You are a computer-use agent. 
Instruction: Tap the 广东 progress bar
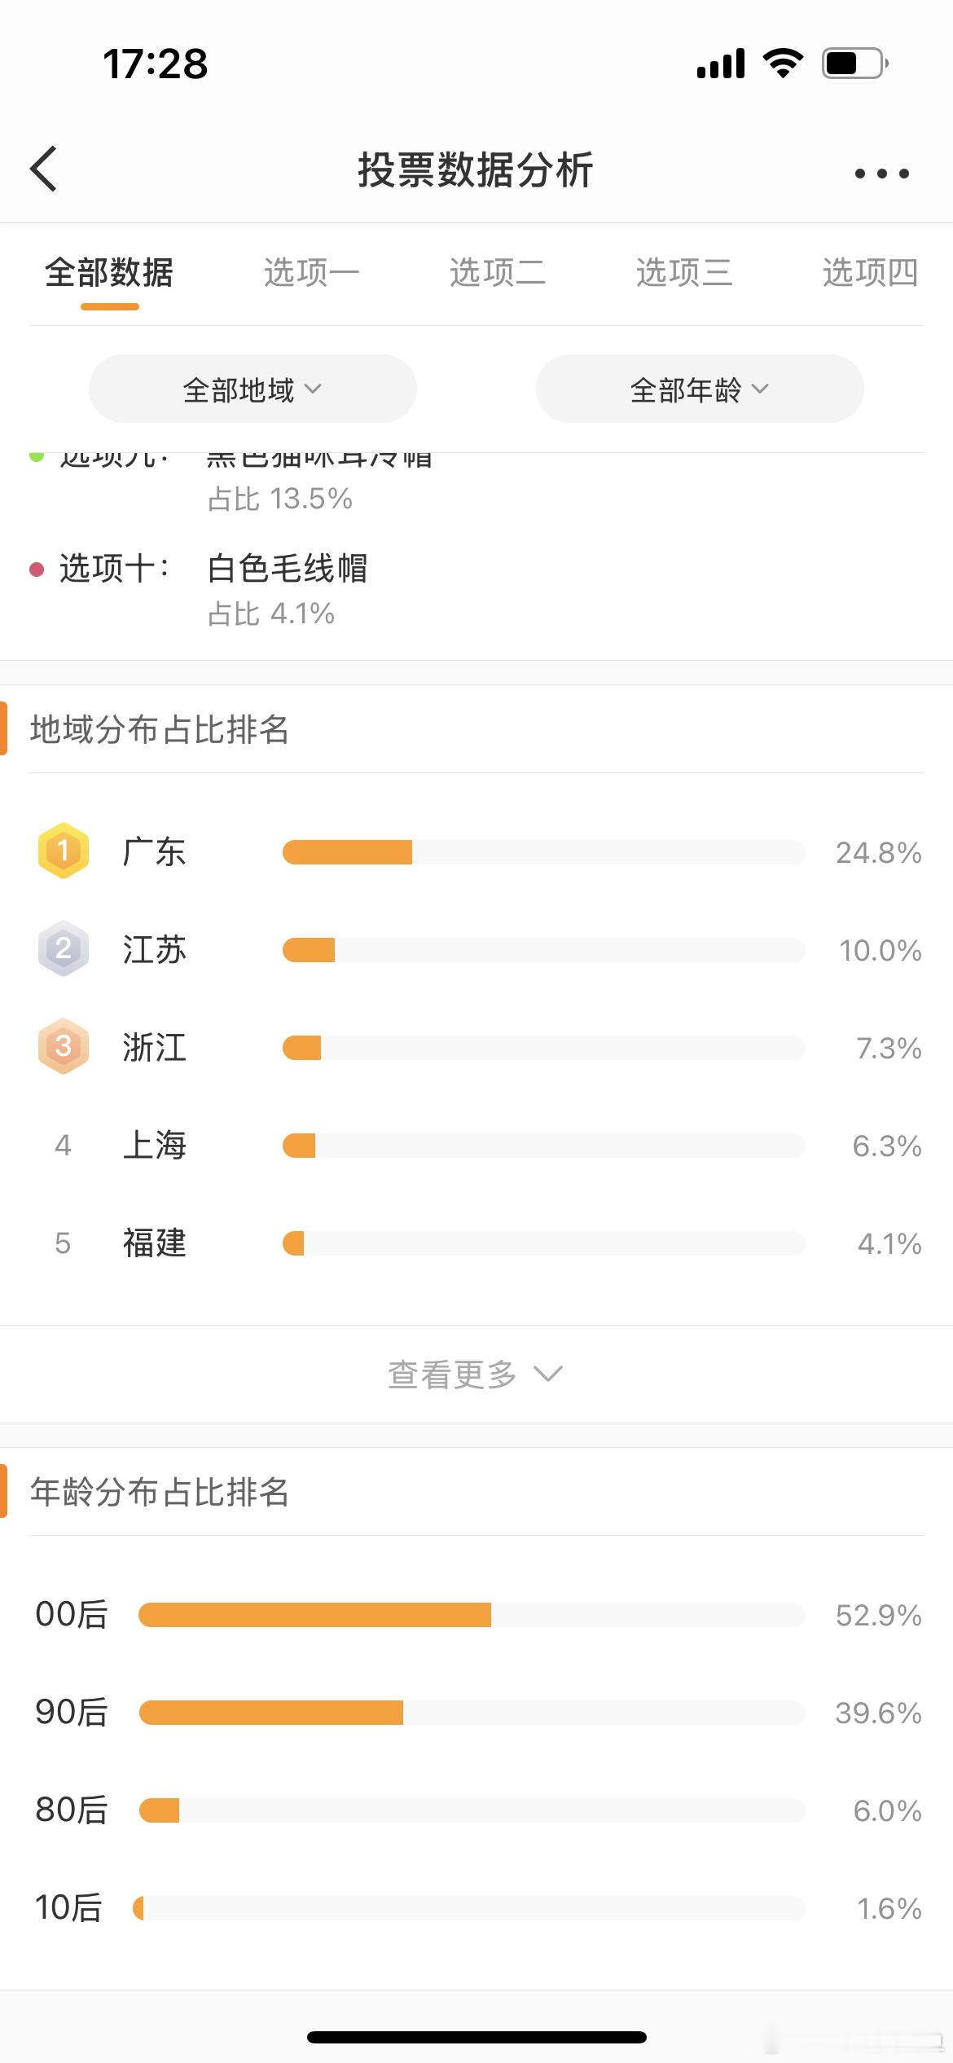coord(543,852)
